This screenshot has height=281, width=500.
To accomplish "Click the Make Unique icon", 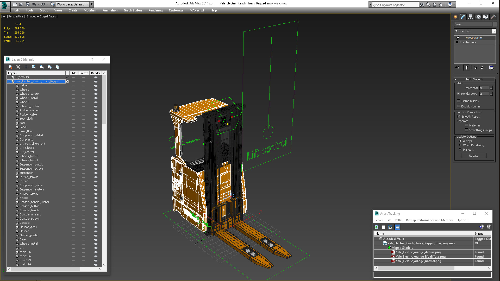I will click(476, 68).
